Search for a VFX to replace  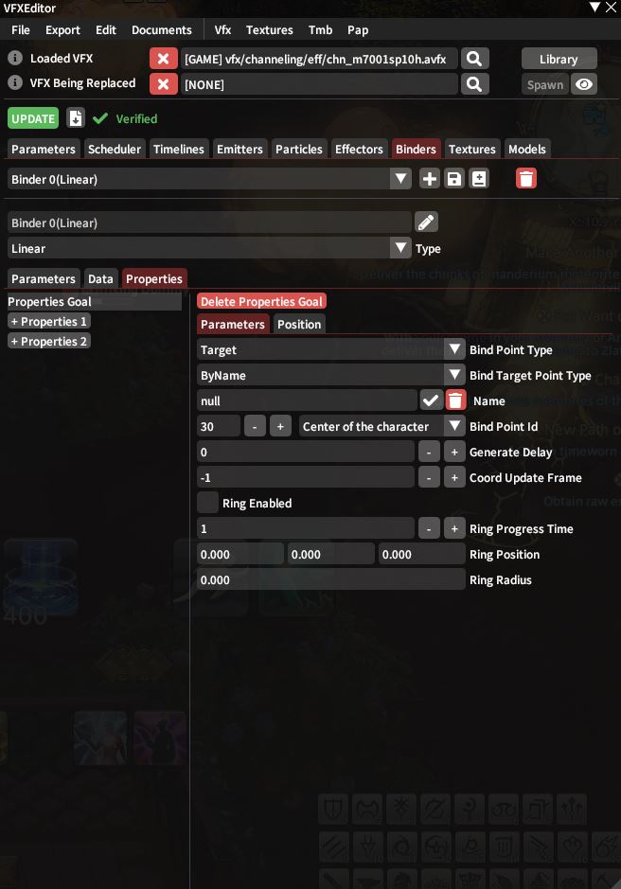[x=474, y=84]
